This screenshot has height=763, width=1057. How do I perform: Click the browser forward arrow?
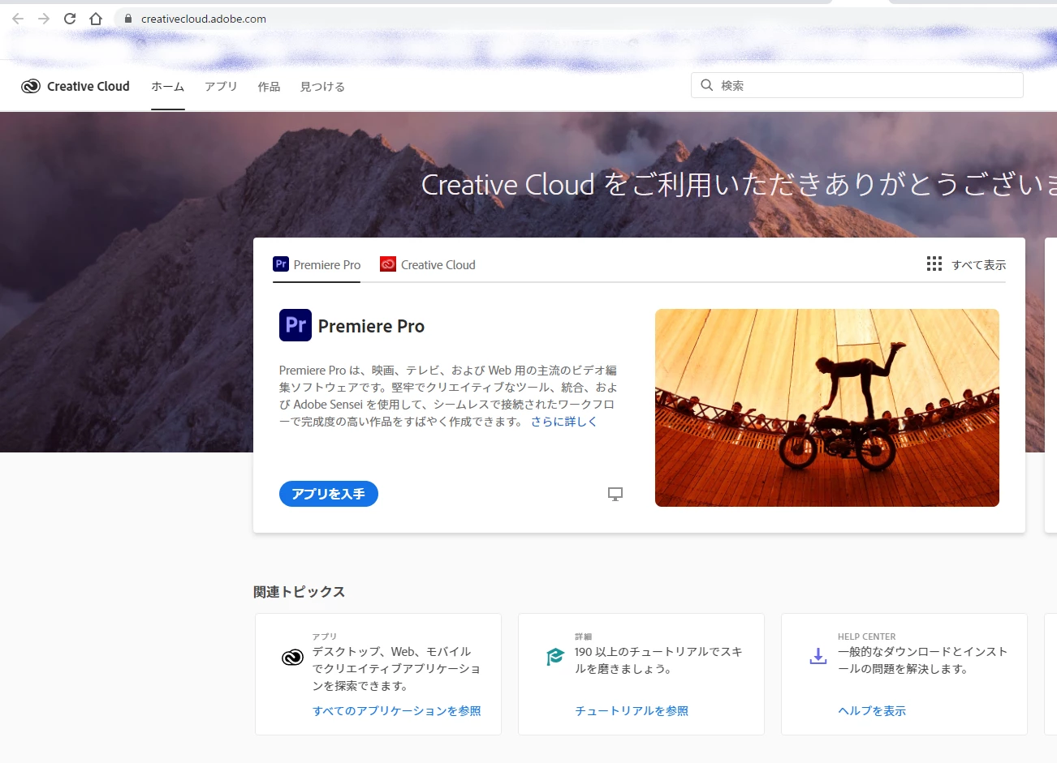(44, 19)
